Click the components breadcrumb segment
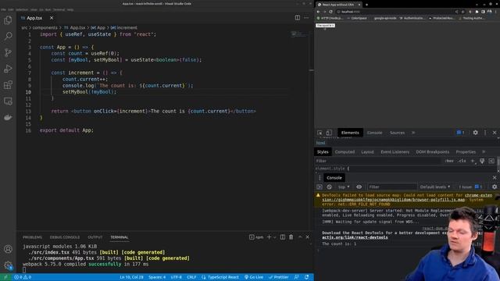The height and width of the screenshot is (281, 500). pyautogui.click(x=45, y=28)
